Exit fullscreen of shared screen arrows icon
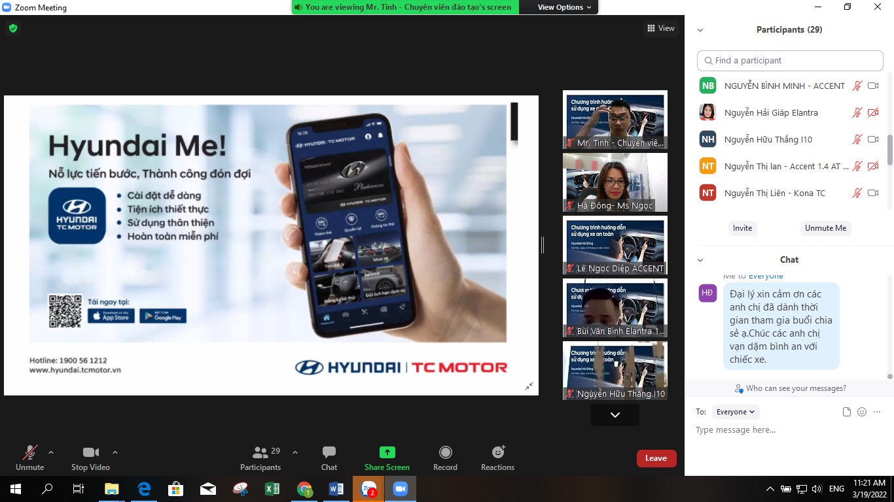The image size is (894, 502). 529,386
